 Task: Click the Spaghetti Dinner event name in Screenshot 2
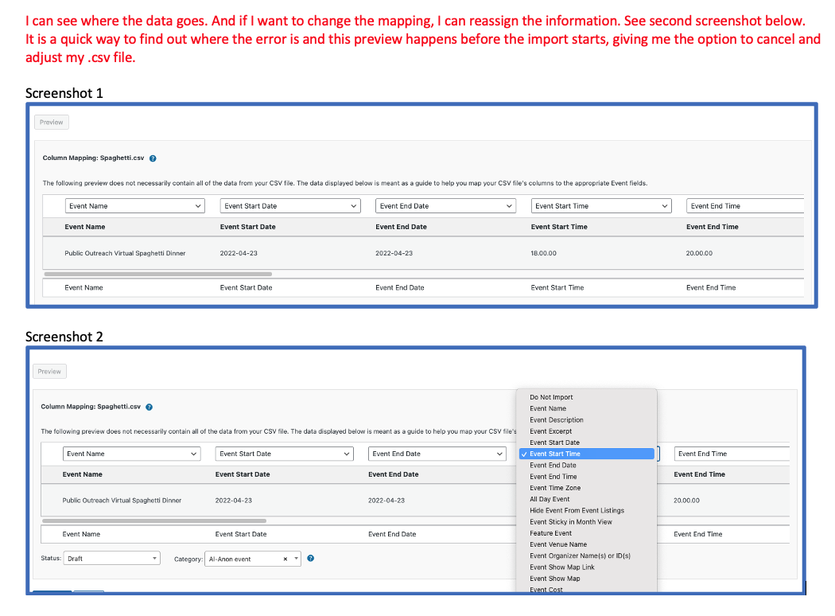pos(122,501)
